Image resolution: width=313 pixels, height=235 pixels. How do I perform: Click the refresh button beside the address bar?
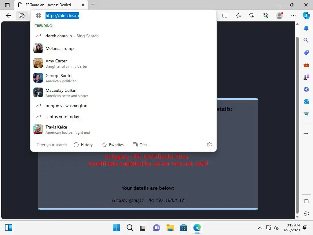pos(22,15)
